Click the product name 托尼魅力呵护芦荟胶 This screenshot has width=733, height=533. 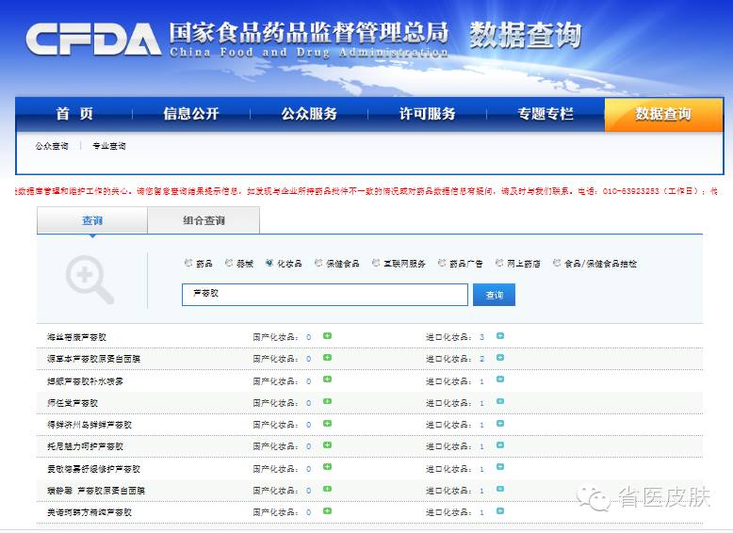(x=85, y=446)
